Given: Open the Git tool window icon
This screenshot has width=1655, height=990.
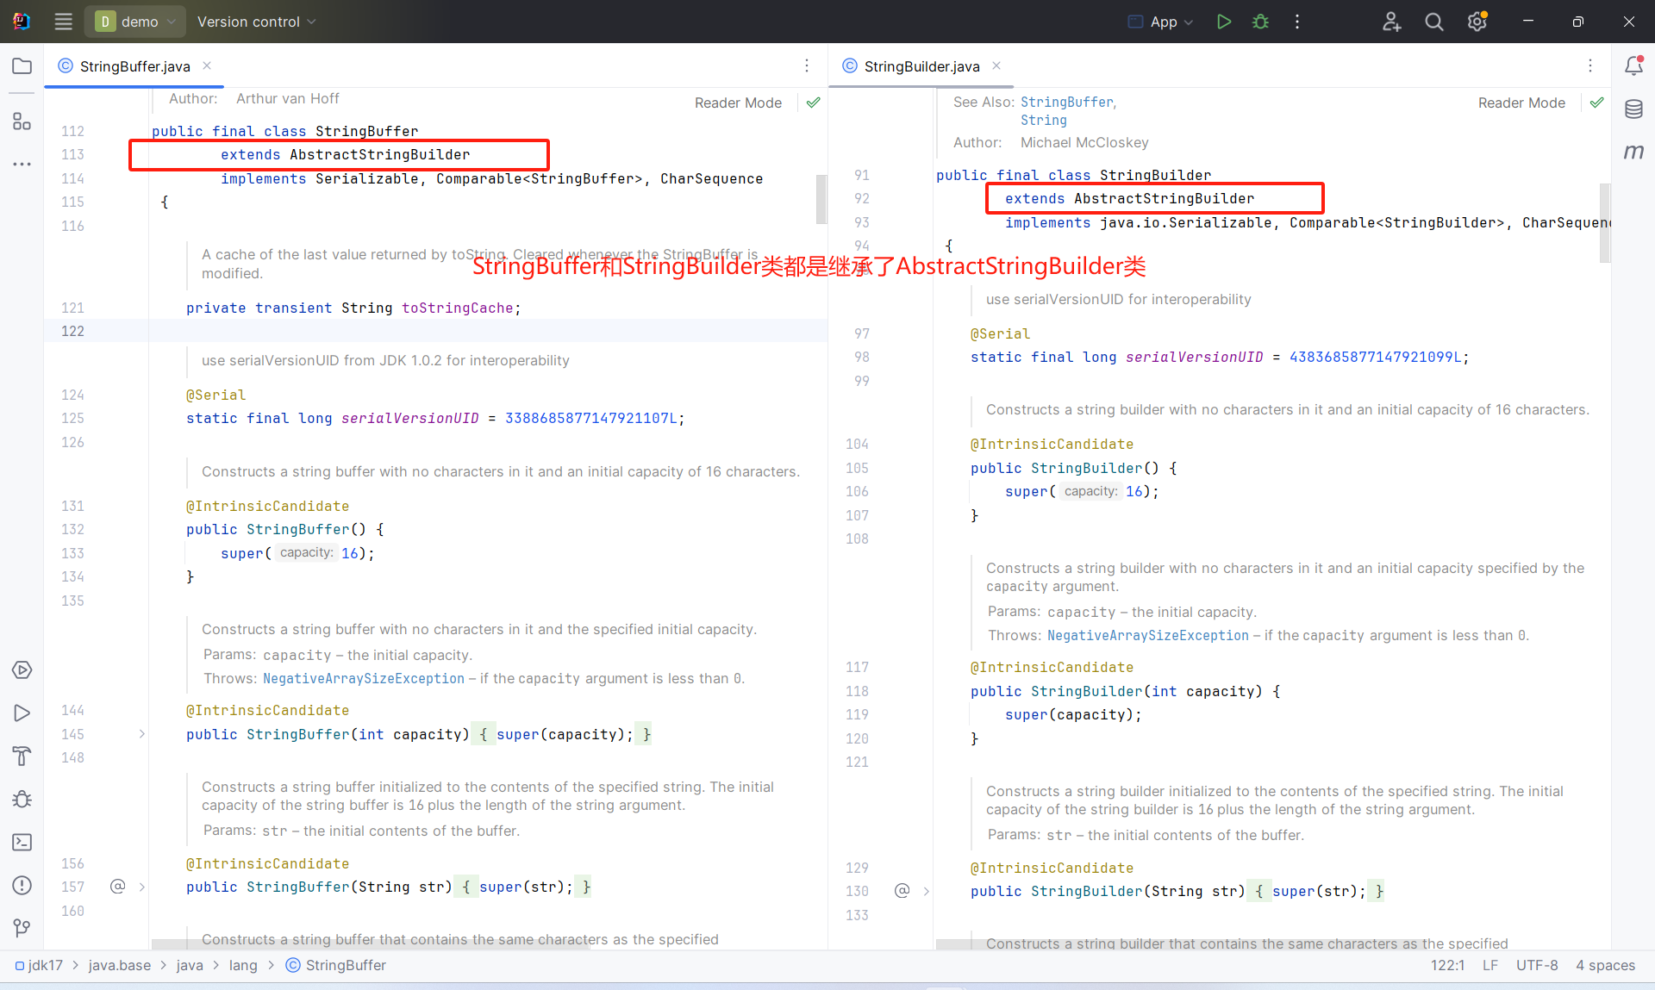Looking at the screenshot, I should tap(22, 928).
